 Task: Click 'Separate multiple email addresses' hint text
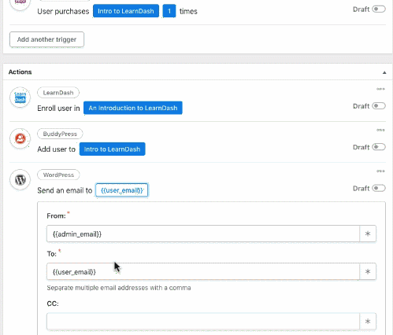pyautogui.click(x=119, y=288)
